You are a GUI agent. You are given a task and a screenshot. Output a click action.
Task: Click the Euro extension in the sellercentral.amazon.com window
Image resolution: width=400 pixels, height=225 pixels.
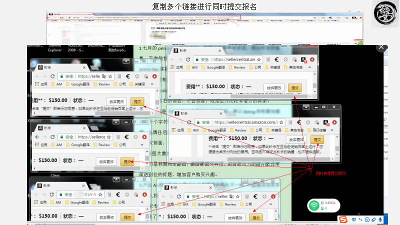(x=299, y=122)
